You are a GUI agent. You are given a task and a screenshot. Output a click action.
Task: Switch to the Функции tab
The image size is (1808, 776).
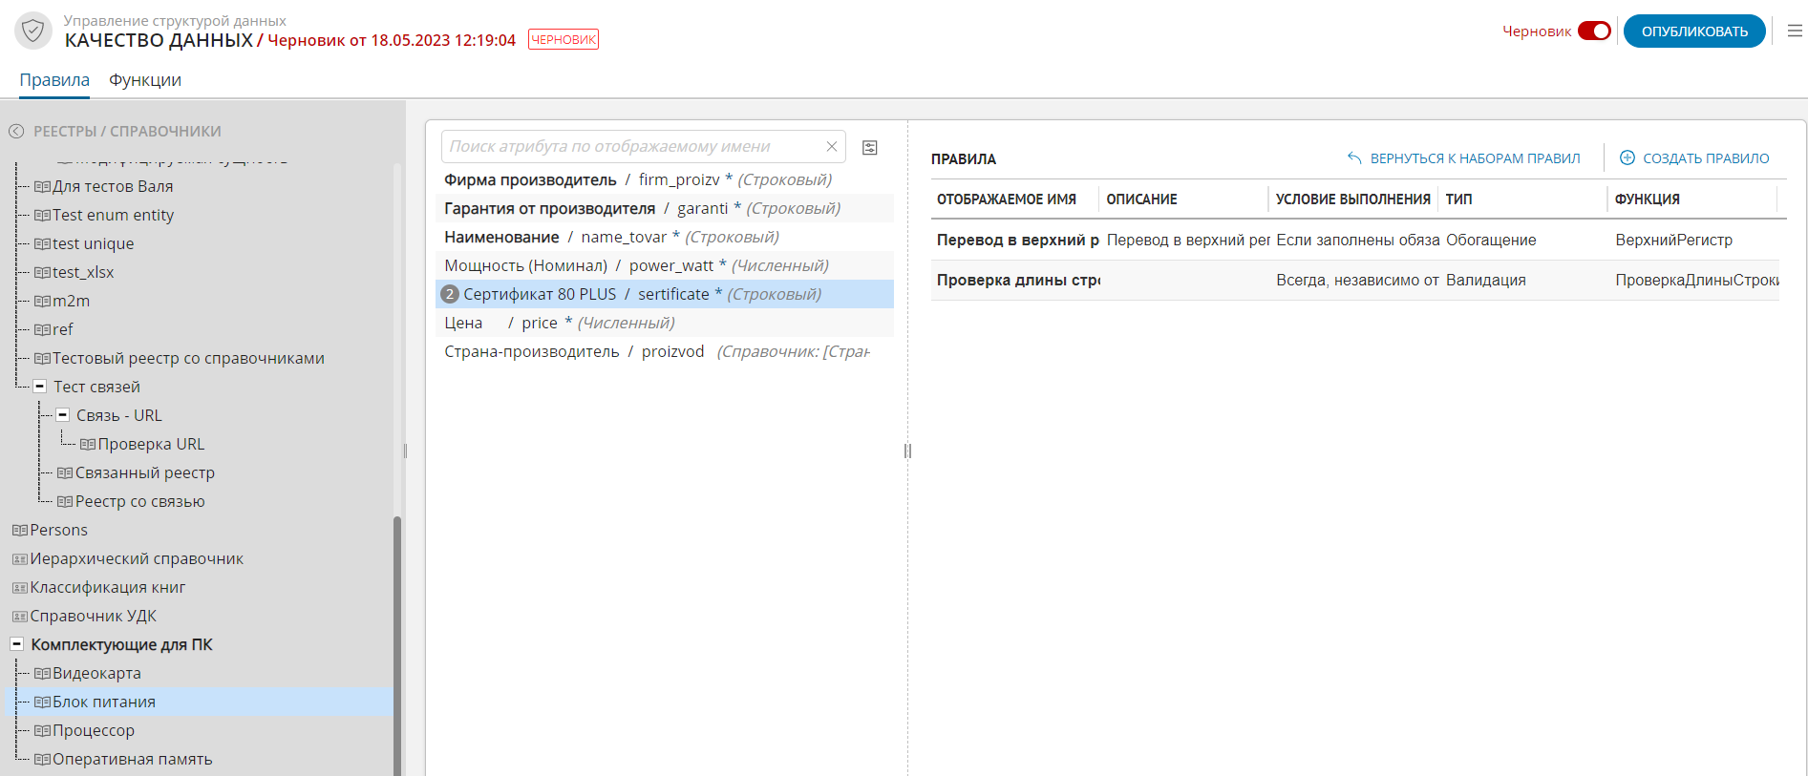tap(145, 80)
